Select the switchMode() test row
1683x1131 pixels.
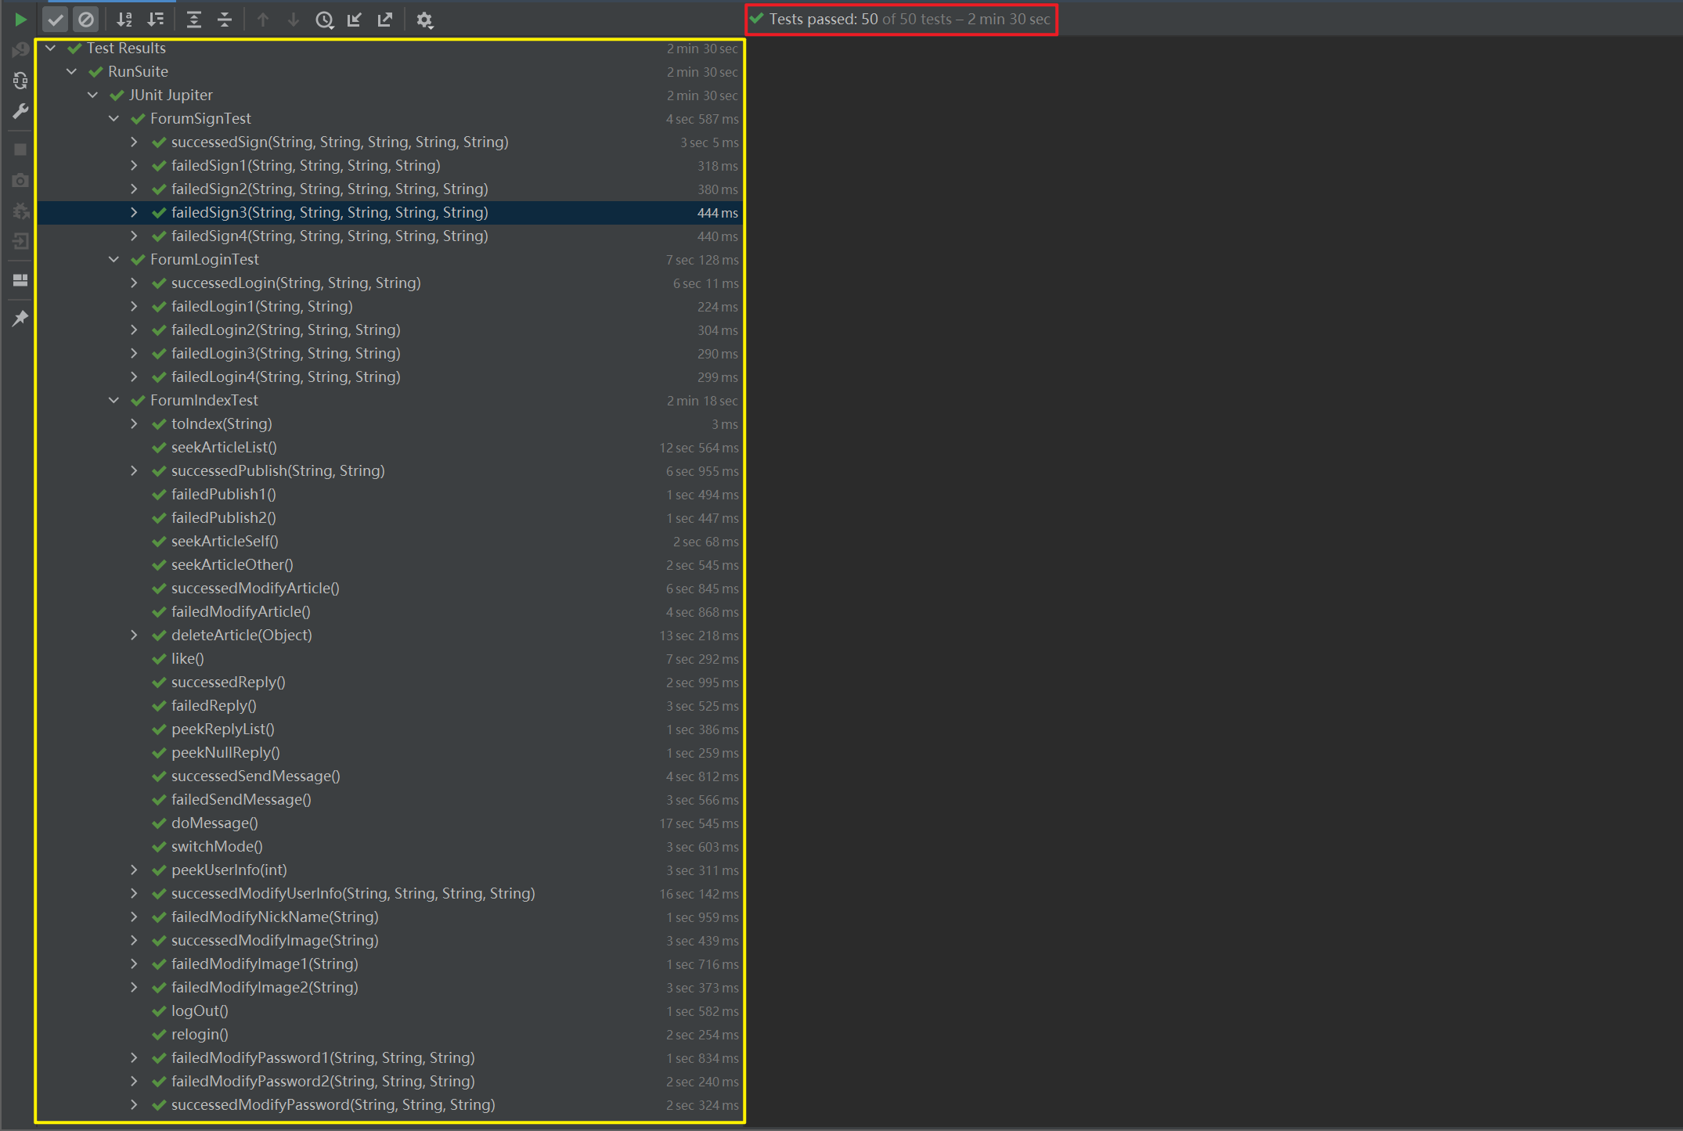point(390,847)
